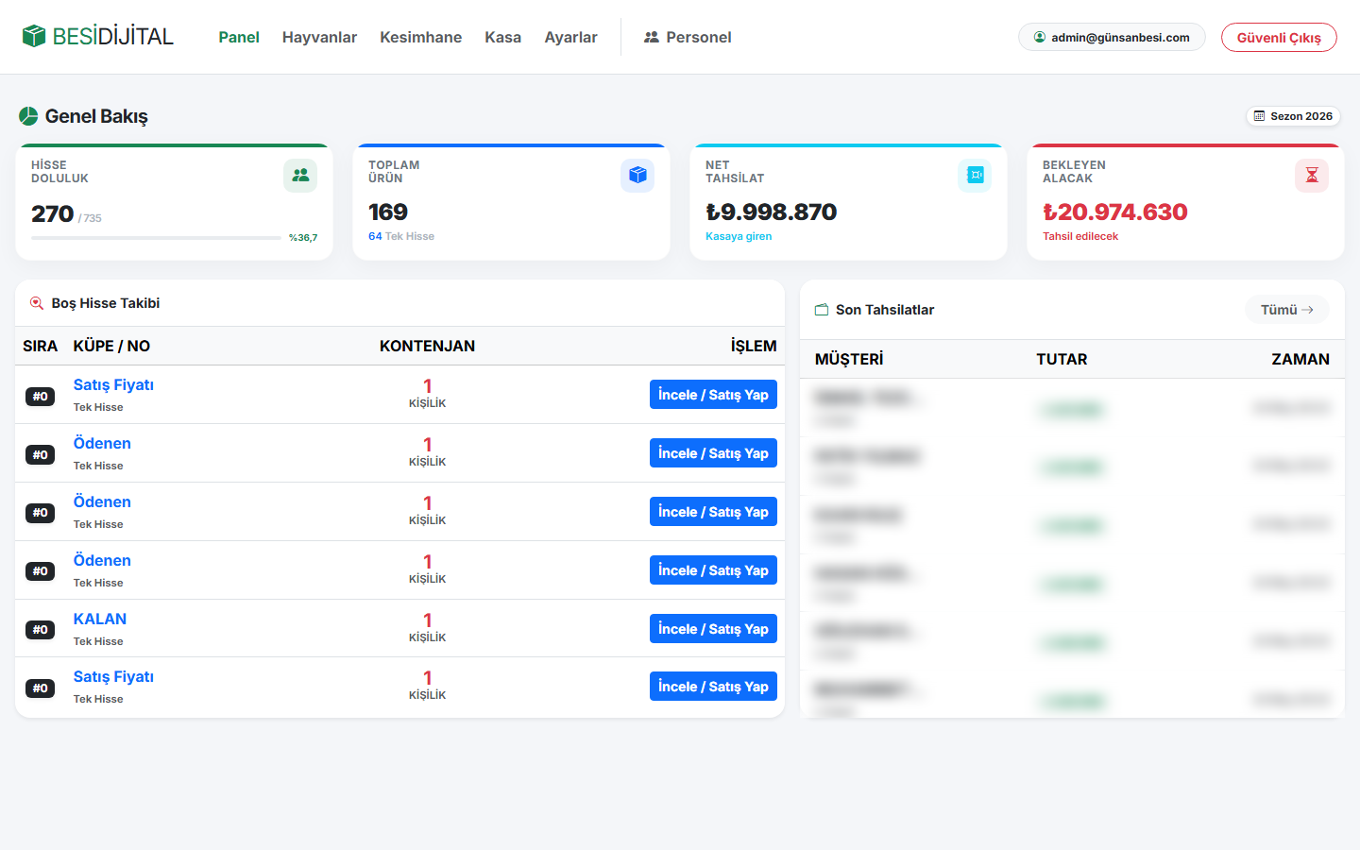Click the Tahsil edilecek caption
This screenshot has height=850, width=1360.
(x=1080, y=236)
